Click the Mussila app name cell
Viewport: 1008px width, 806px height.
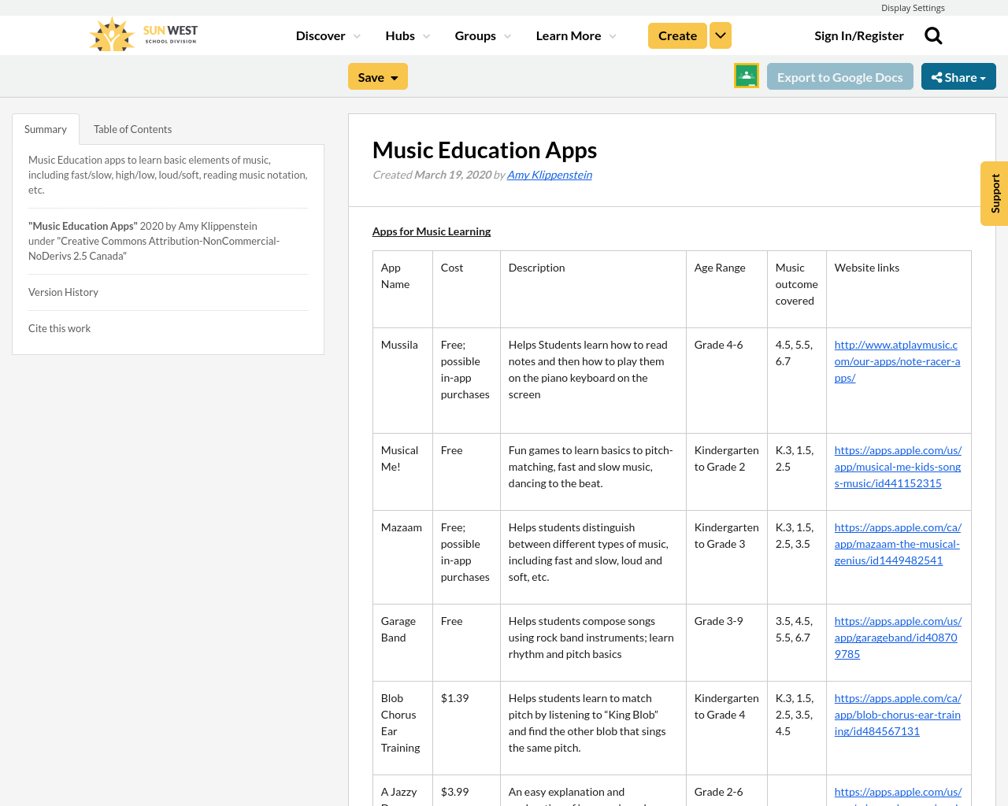click(x=402, y=381)
